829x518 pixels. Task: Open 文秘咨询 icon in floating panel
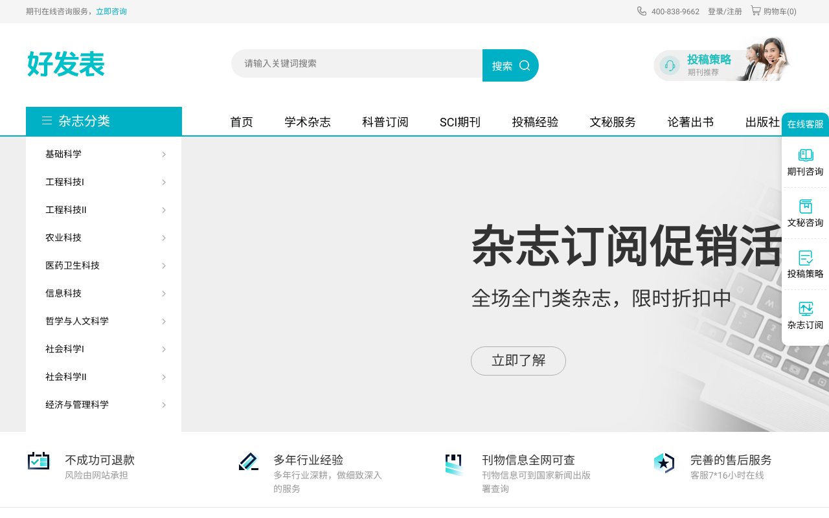tap(805, 206)
